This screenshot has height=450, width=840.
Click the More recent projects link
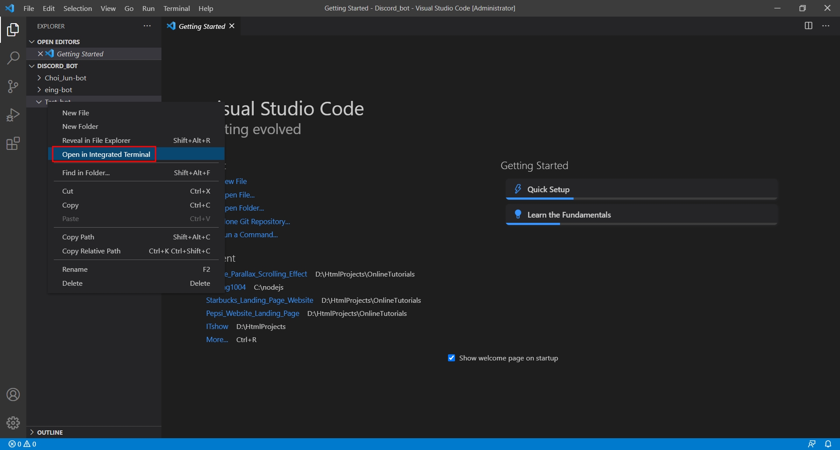[x=217, y=339]
